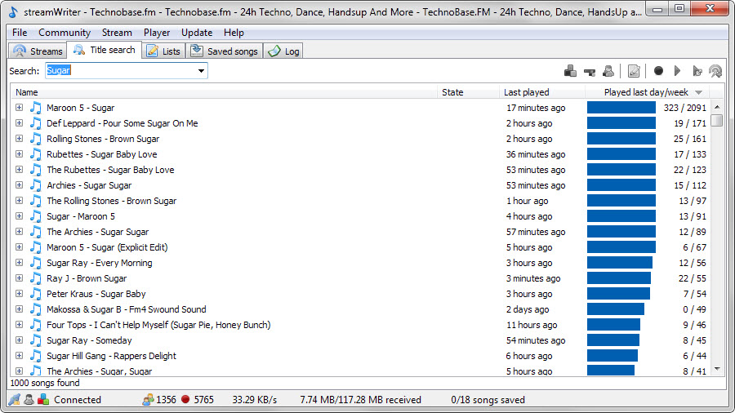
Task: Open the Stream menu
Action: click(x=117, y=33)
